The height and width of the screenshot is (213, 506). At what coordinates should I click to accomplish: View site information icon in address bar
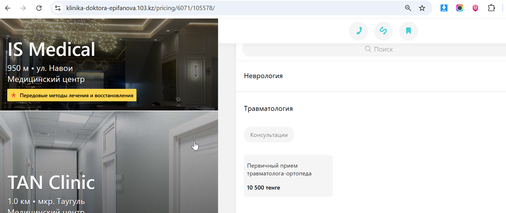(58, 8)
